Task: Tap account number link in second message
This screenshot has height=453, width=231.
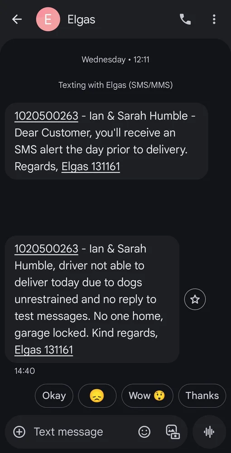Action: tap(46, 249)
